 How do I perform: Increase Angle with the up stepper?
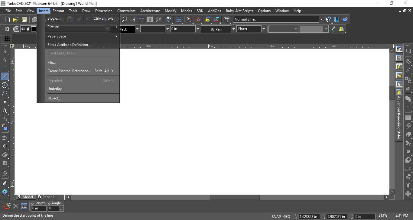tap(61, 207)
